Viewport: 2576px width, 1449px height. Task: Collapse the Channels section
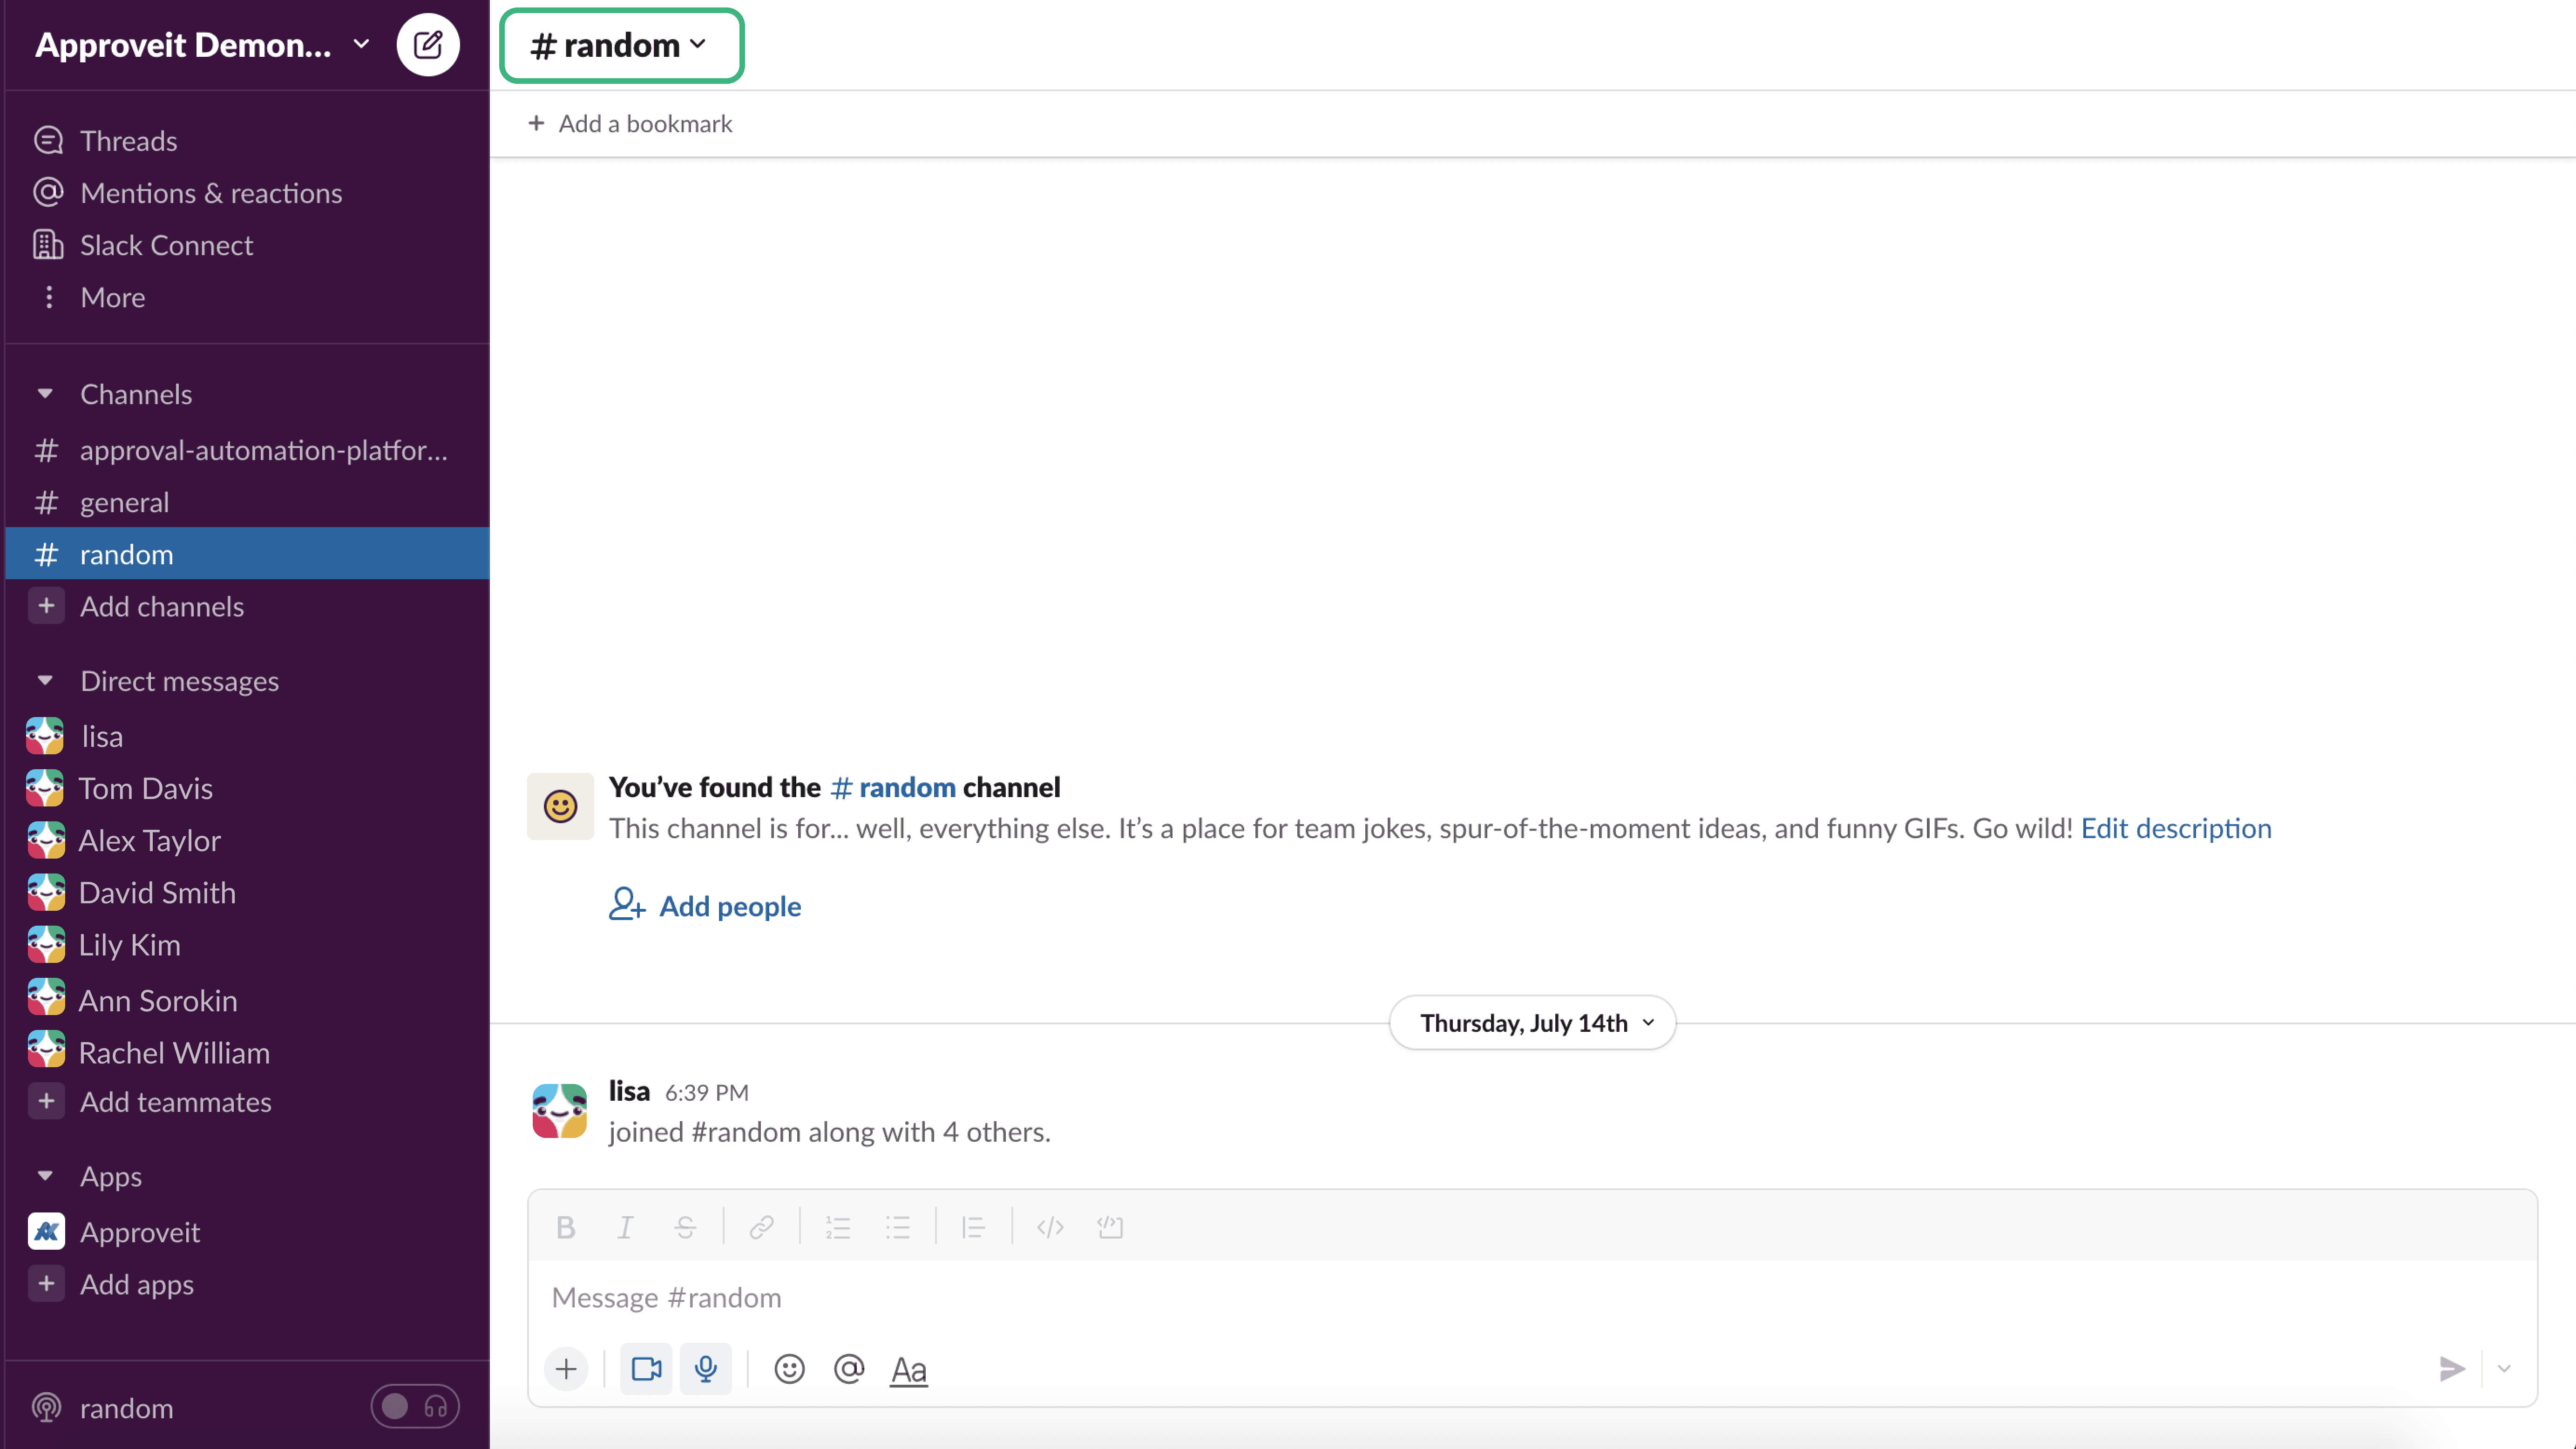[45, 394]
